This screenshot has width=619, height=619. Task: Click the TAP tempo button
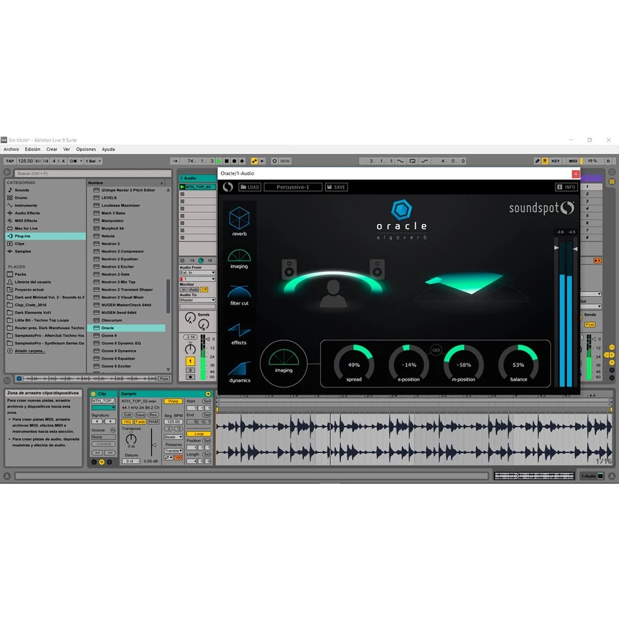click(10, 161)
